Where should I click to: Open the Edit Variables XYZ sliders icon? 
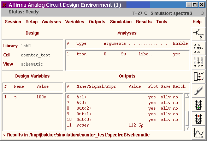pyautogui.click(x=199, y=62)
